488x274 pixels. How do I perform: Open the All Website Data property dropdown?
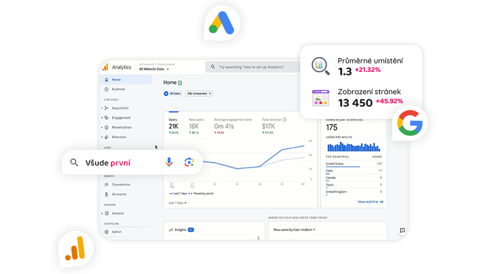point(154,69)
